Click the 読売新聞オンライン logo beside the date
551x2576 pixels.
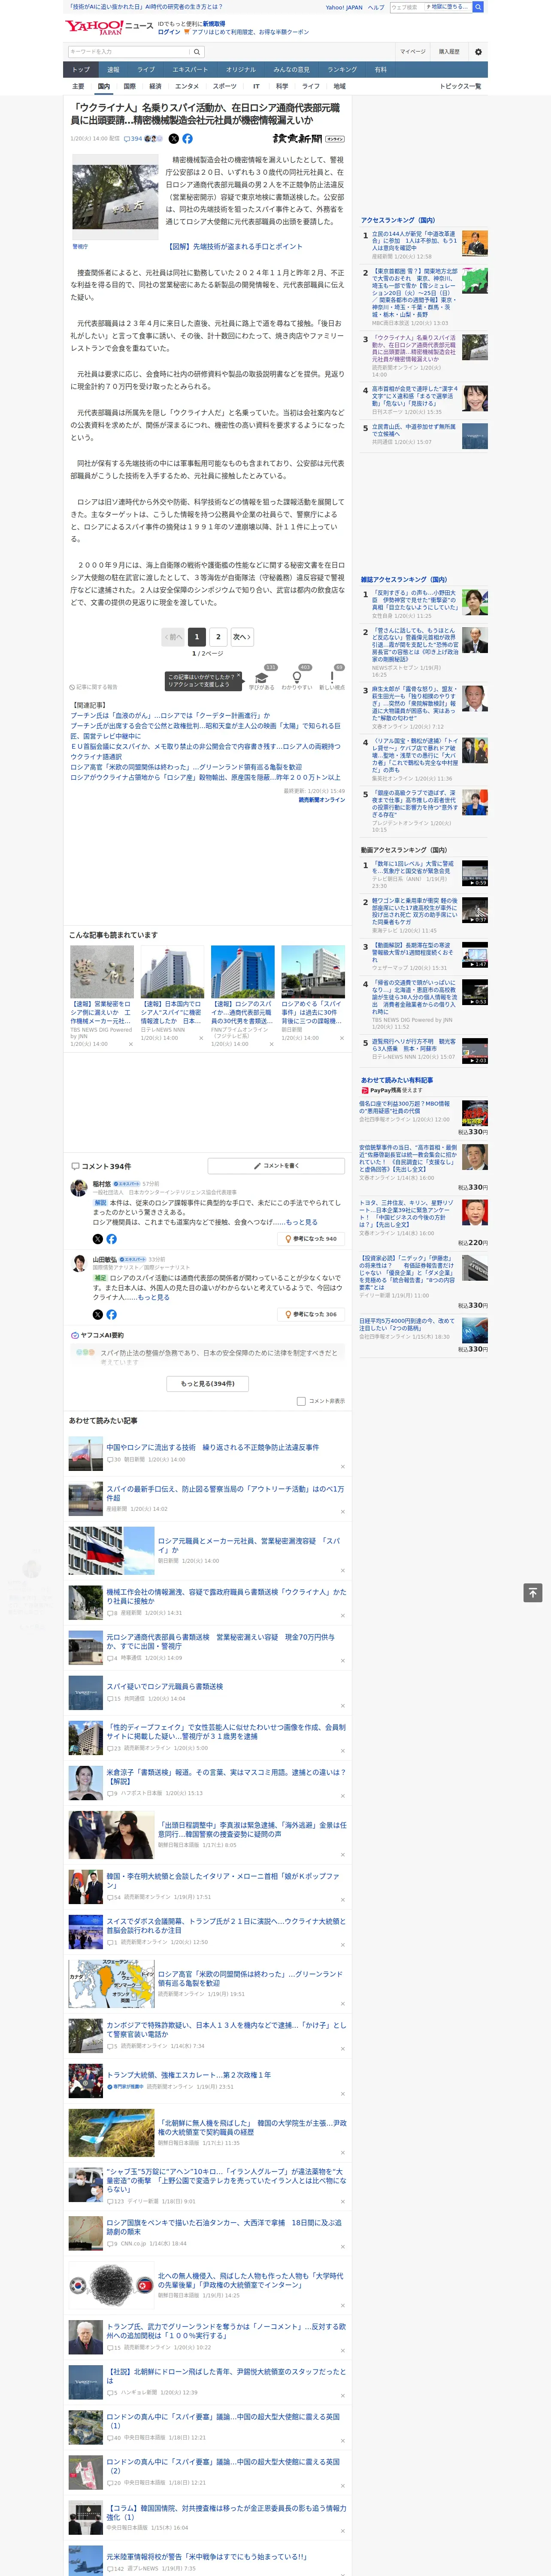point(308,139)
